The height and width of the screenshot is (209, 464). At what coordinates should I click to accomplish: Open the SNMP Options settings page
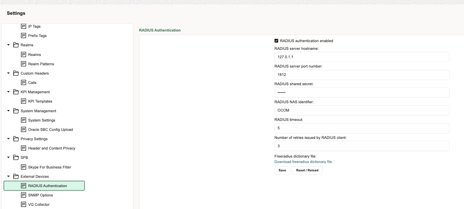[x=40, y=195]
